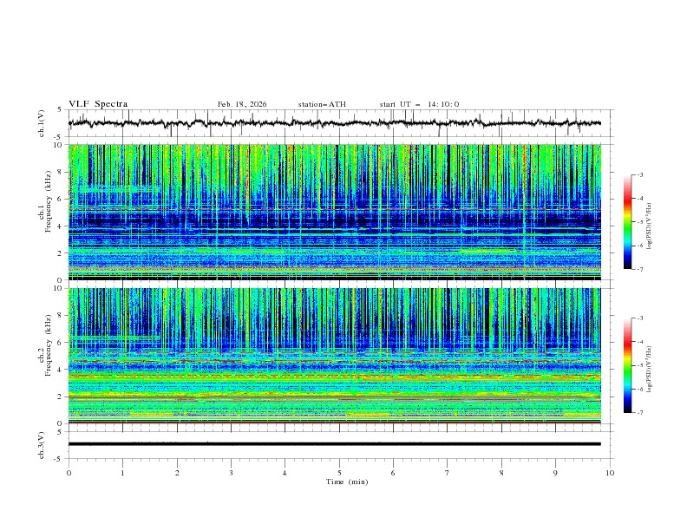
Task: Click the ch.2 Frequency (kHz) label
Action: (x=44, y=345)
